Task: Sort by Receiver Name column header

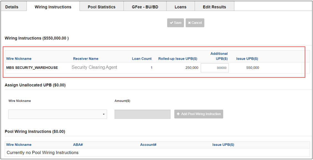Action: click(x=86, y=59)
